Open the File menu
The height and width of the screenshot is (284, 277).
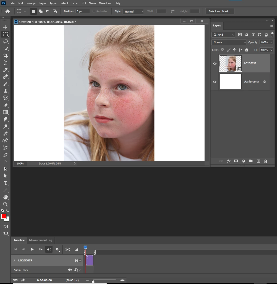coord(12,3)
